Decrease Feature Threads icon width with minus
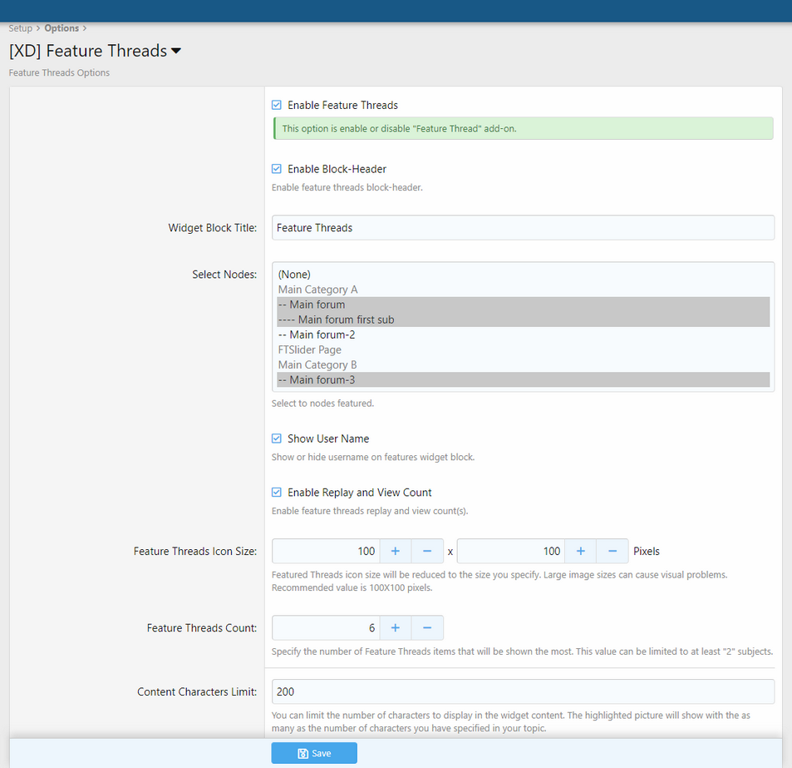 (427, 551)
